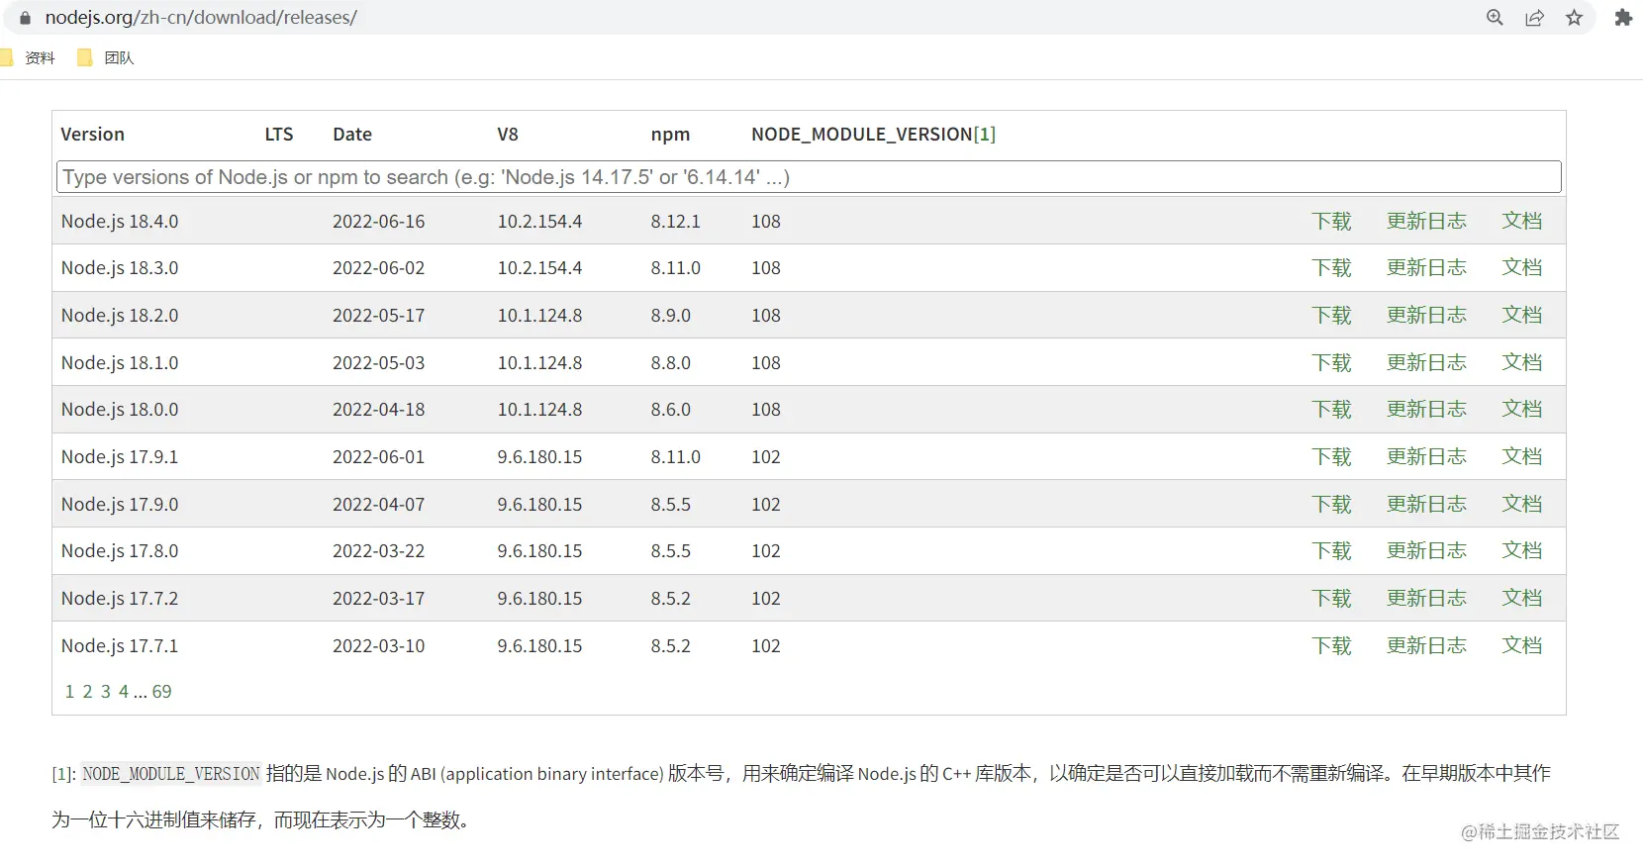Viewport: 1643px width, 865px height.
Task: Select V8 value in Node.js 18.2.0 row
Action: click(x=539, y=316)
